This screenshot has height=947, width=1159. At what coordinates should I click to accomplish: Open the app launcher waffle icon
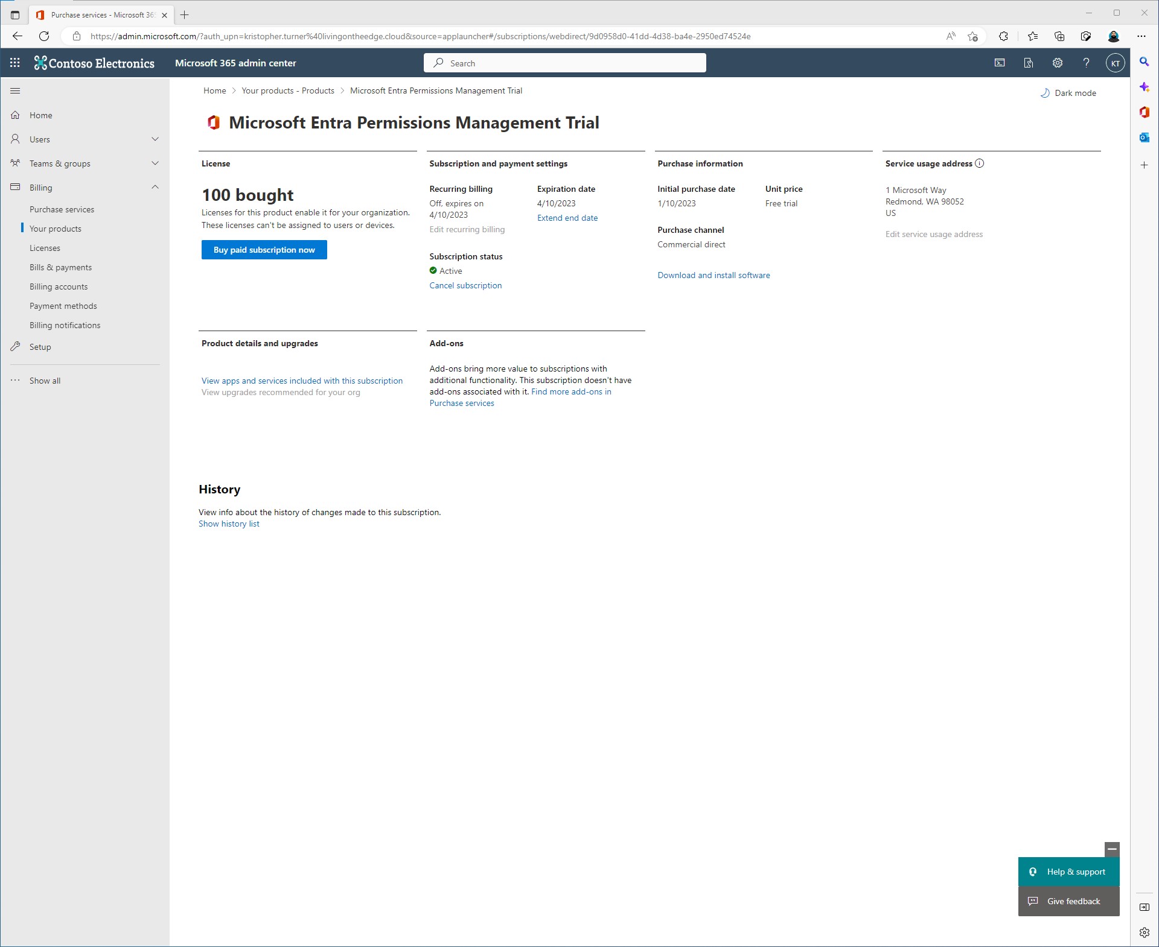pyautogui.click(x=15, y=63)
